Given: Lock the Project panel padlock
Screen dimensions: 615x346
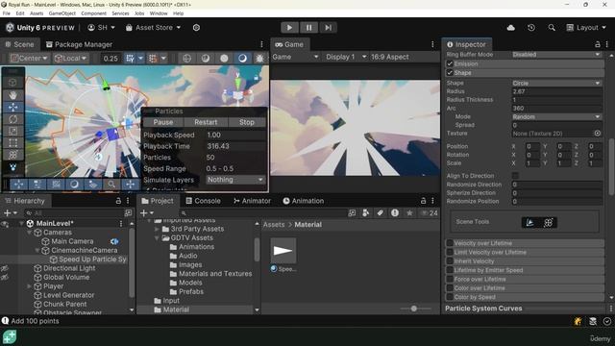Looking at the screenshot, I should pyautogui.click(x=423, y=201).
